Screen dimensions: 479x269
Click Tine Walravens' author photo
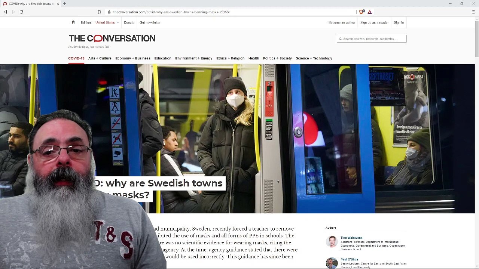tap(332, 241)
